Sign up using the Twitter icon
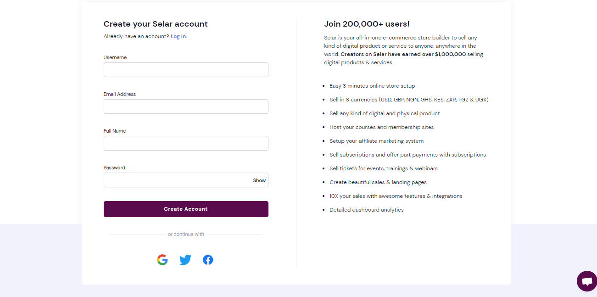Screen dimensions: 597x297 [185, 259]
